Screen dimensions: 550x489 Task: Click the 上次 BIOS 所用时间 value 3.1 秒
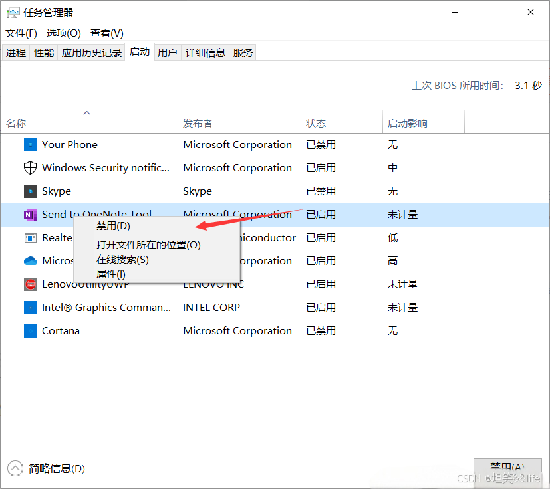click(x=529, y=86)
